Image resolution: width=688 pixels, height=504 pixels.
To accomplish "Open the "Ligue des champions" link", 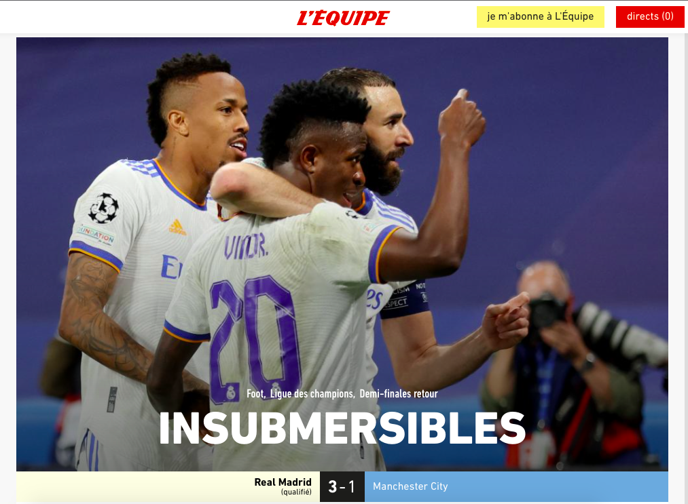I will (312, 393).
